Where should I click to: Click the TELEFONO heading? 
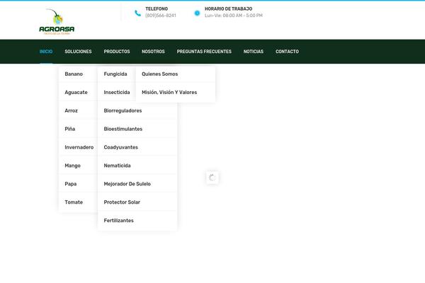tap(157, 9)
